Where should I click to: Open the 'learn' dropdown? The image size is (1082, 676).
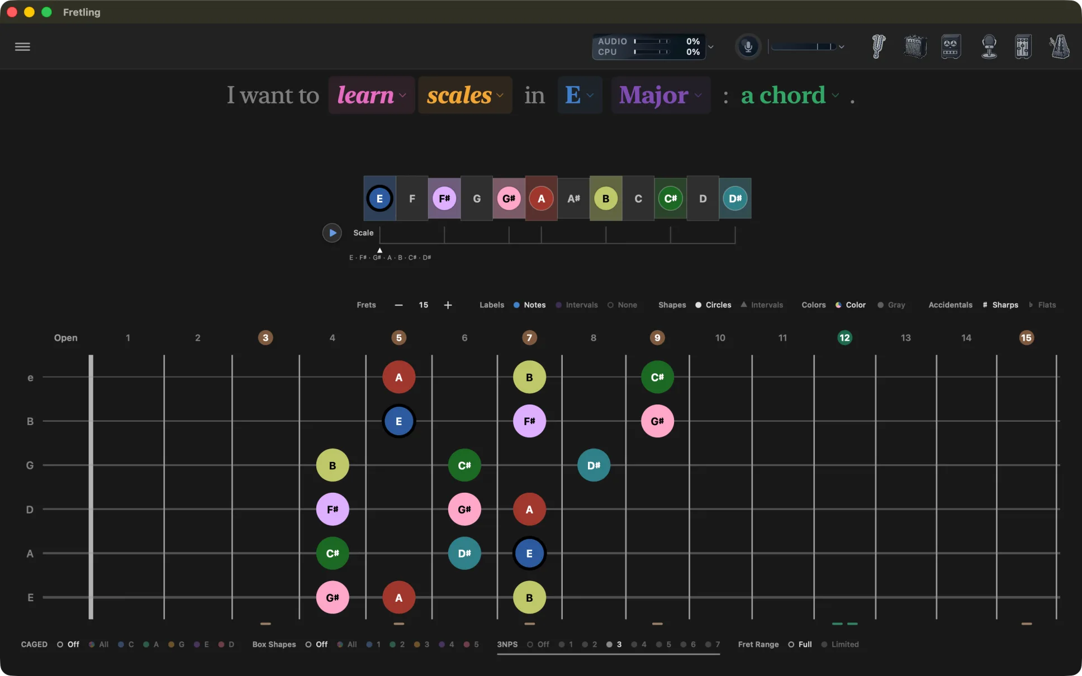click(372, 96)
